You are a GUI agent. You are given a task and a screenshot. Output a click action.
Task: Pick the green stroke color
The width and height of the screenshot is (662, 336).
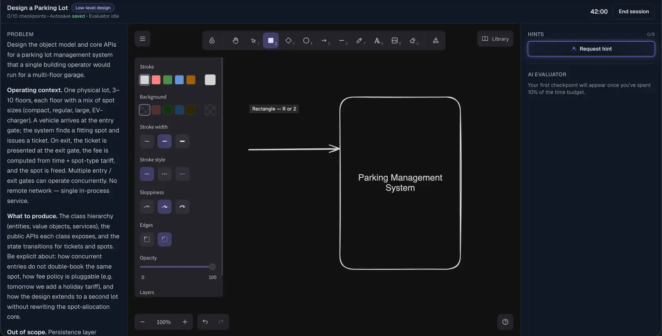pos(168,80)
